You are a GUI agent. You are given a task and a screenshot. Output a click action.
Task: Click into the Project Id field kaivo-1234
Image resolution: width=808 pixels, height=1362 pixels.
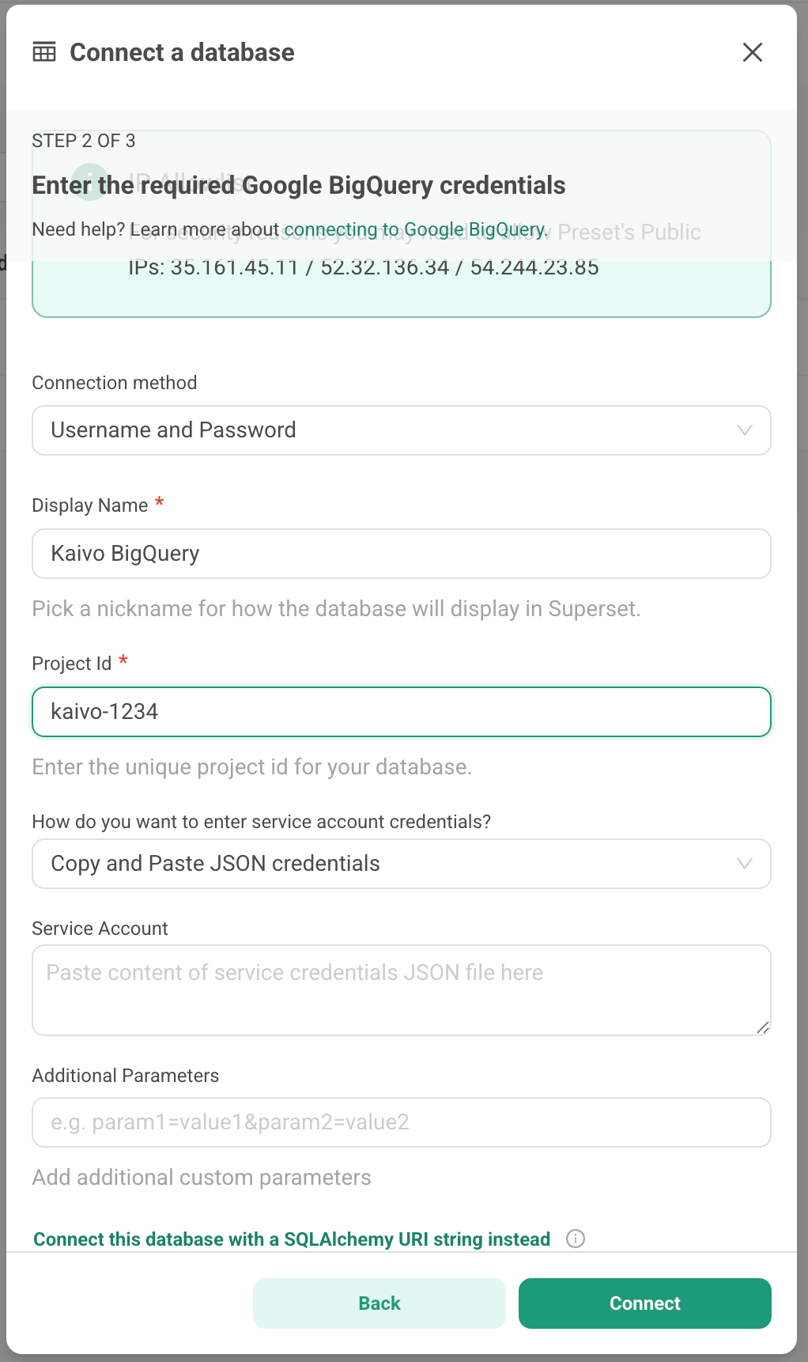402,712
